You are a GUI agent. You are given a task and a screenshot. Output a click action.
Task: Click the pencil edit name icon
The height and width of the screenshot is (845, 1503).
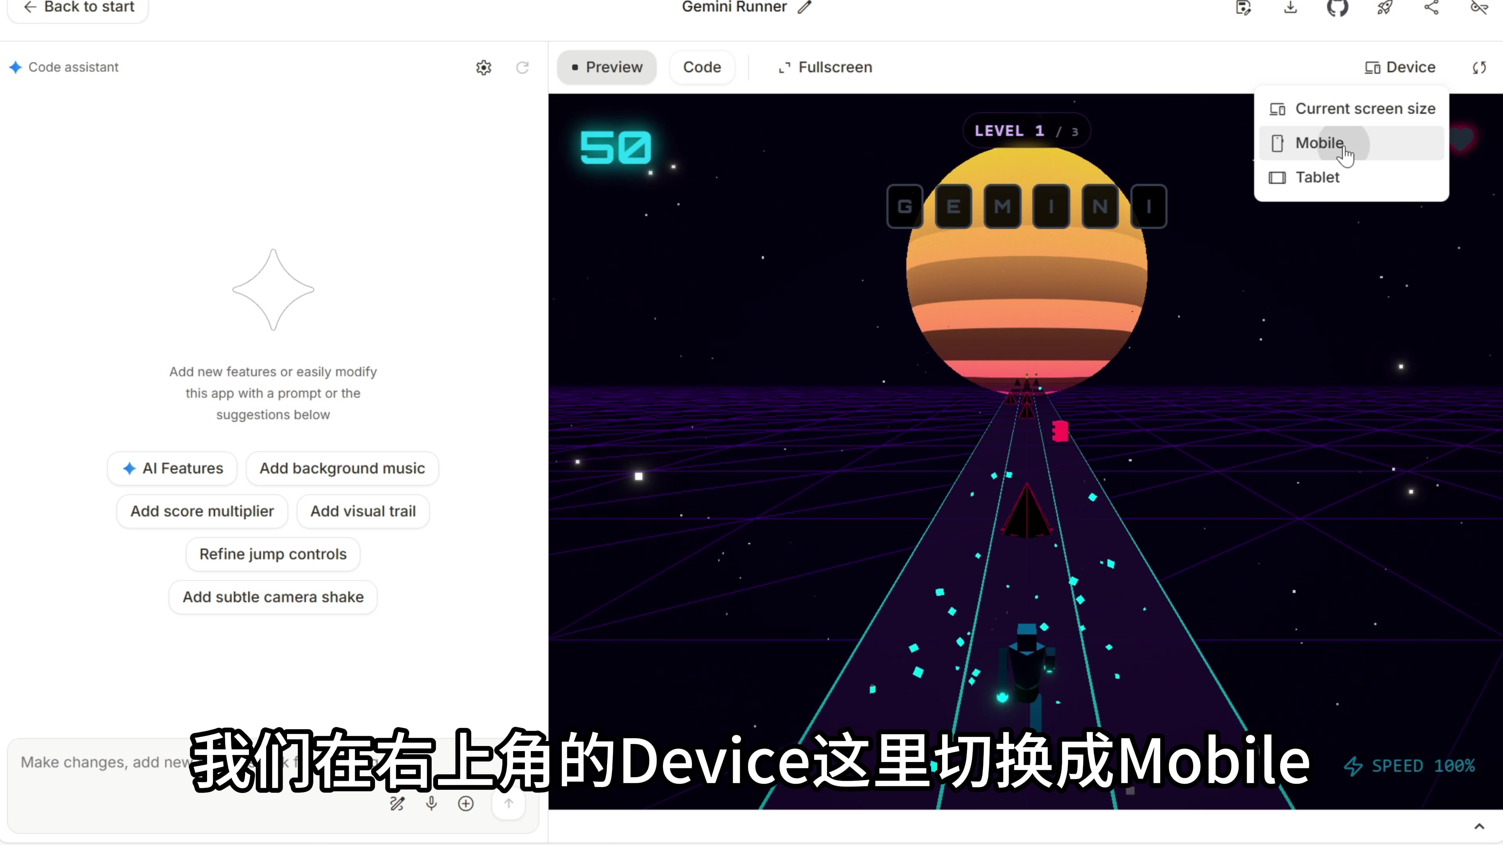point(805,7)
